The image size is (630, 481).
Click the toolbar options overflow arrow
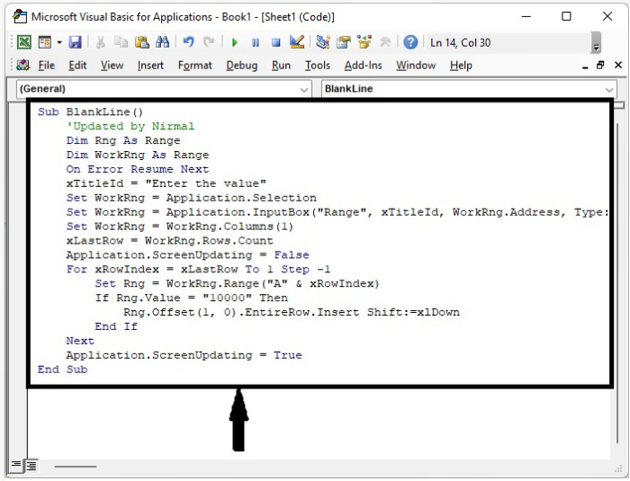coord(596,42)
